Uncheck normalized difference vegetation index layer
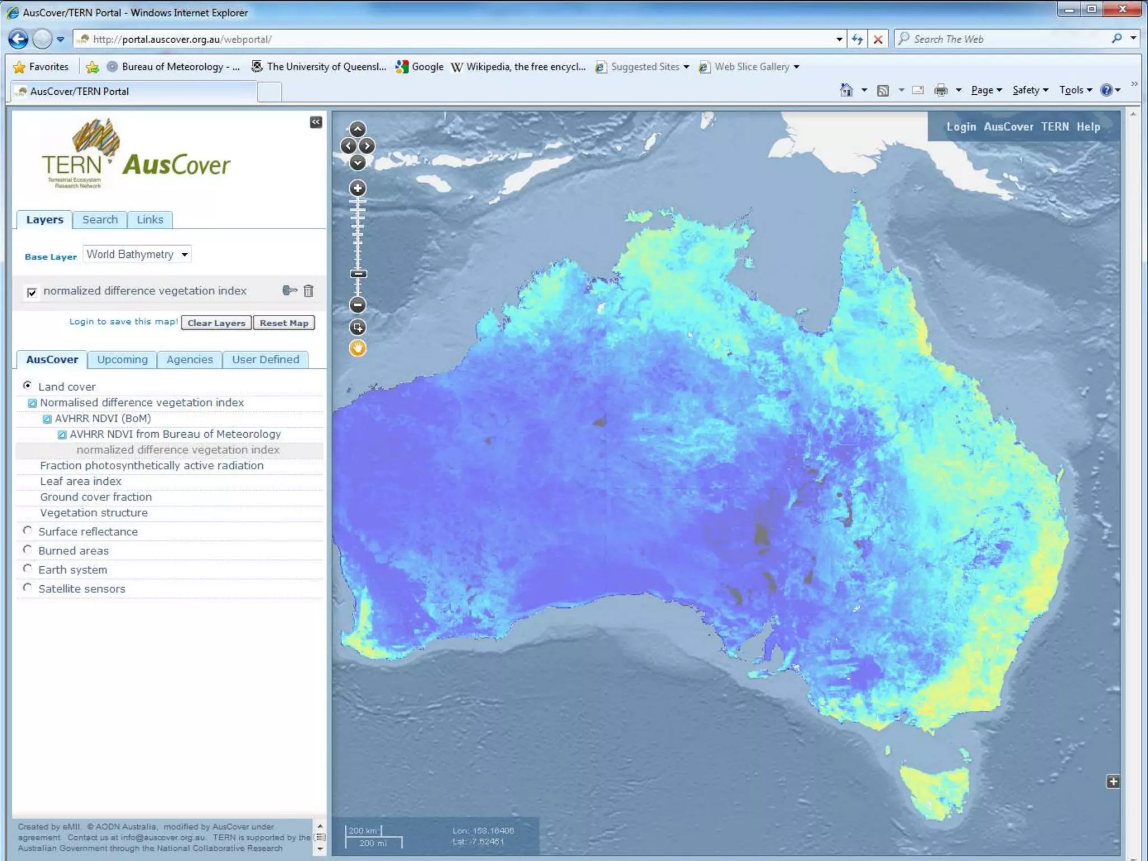The image size is (1148, 861). pos(32,292)
